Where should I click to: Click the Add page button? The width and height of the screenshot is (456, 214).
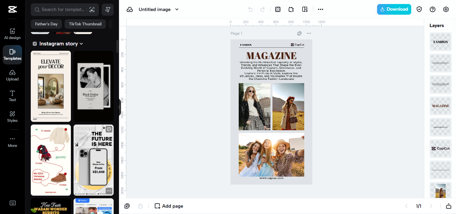[x=168, y=206]
